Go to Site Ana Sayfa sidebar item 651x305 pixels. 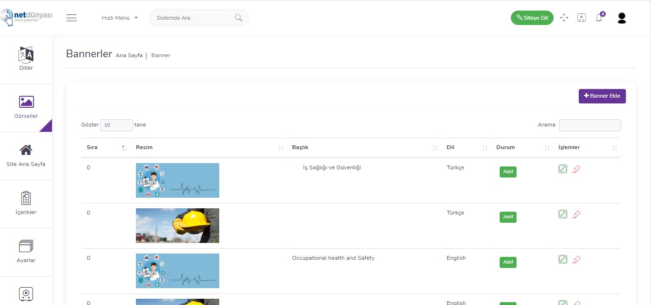point(26,155)
